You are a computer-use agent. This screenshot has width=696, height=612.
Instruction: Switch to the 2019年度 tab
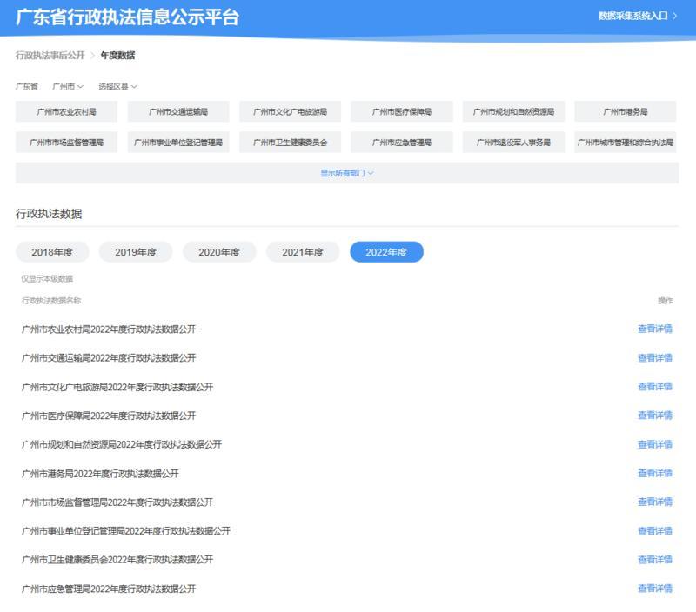pos(136,252)
